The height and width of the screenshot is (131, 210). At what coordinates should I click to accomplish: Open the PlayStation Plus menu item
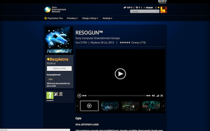[x=54, y=18]
